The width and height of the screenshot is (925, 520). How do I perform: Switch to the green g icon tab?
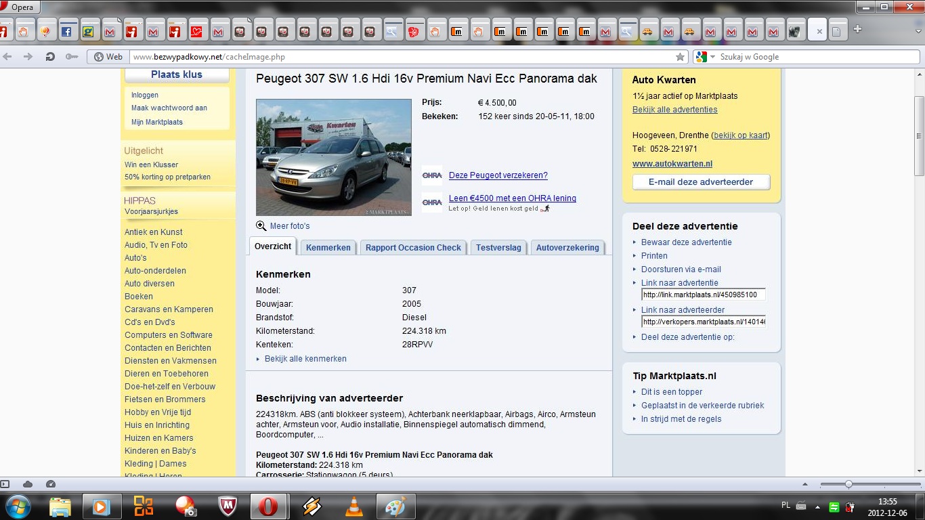pos(88,31)
